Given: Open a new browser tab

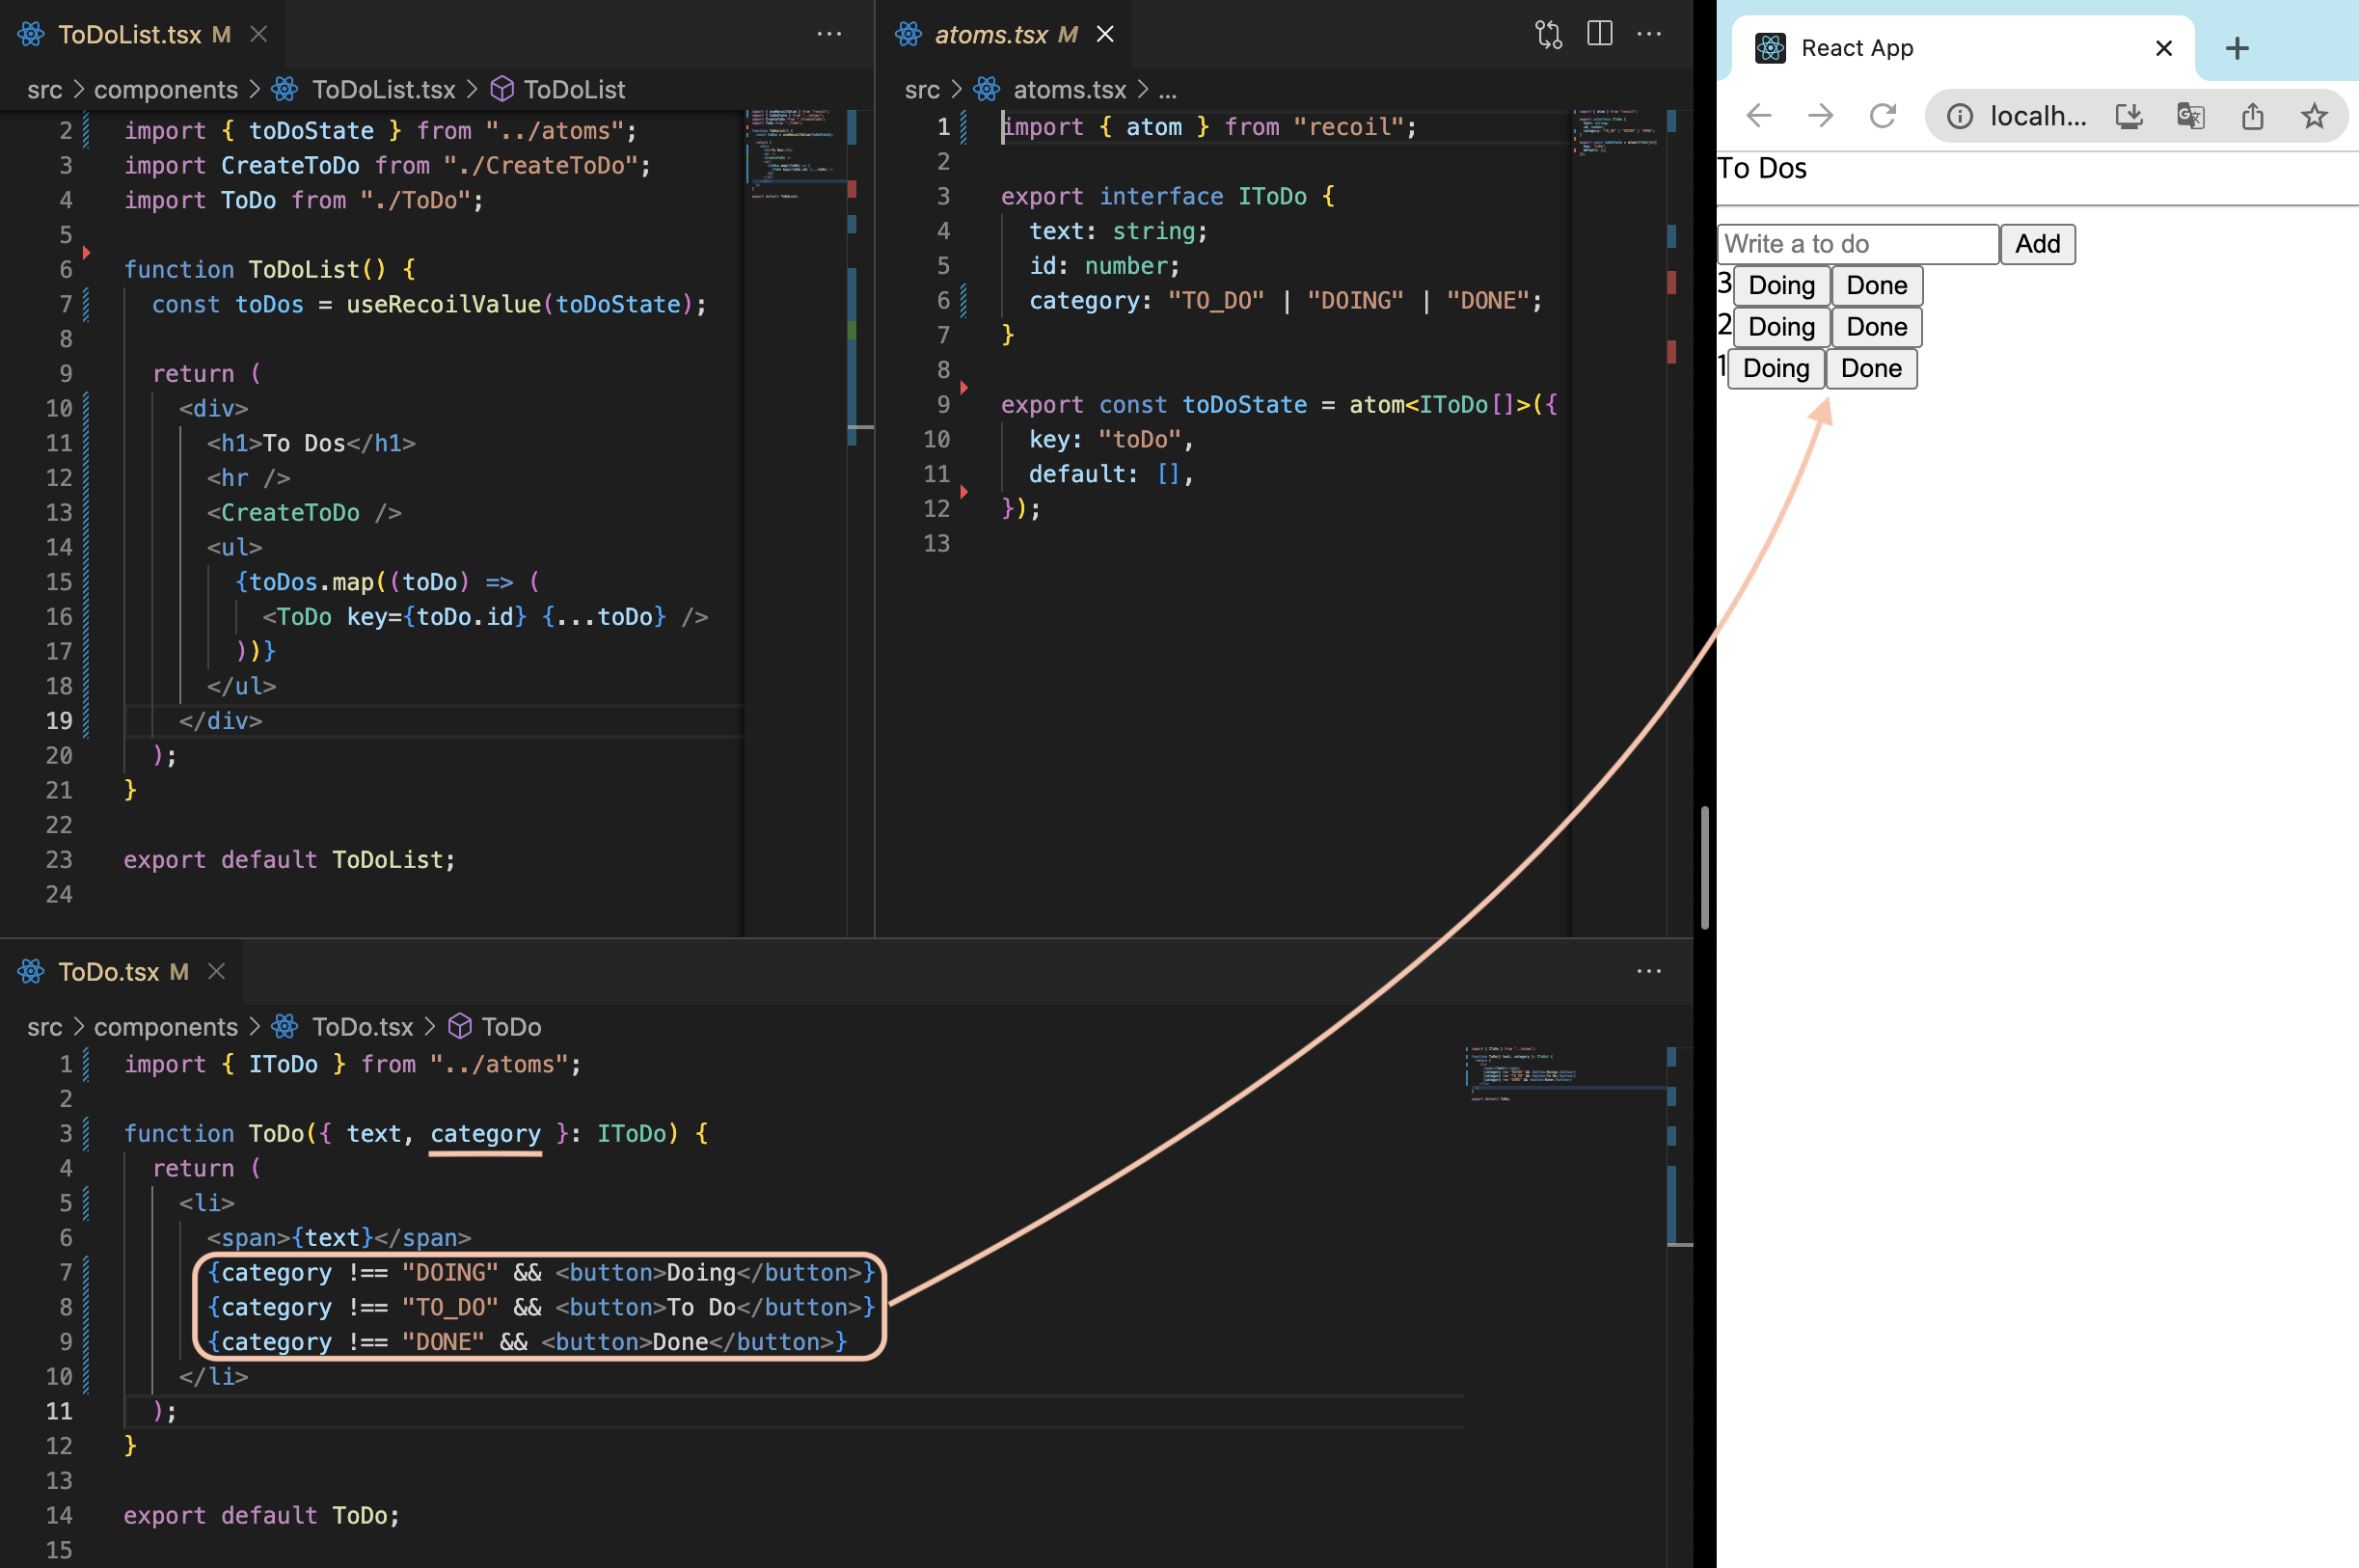Looking at the screenshot, I should click(x=2237, y=48).
